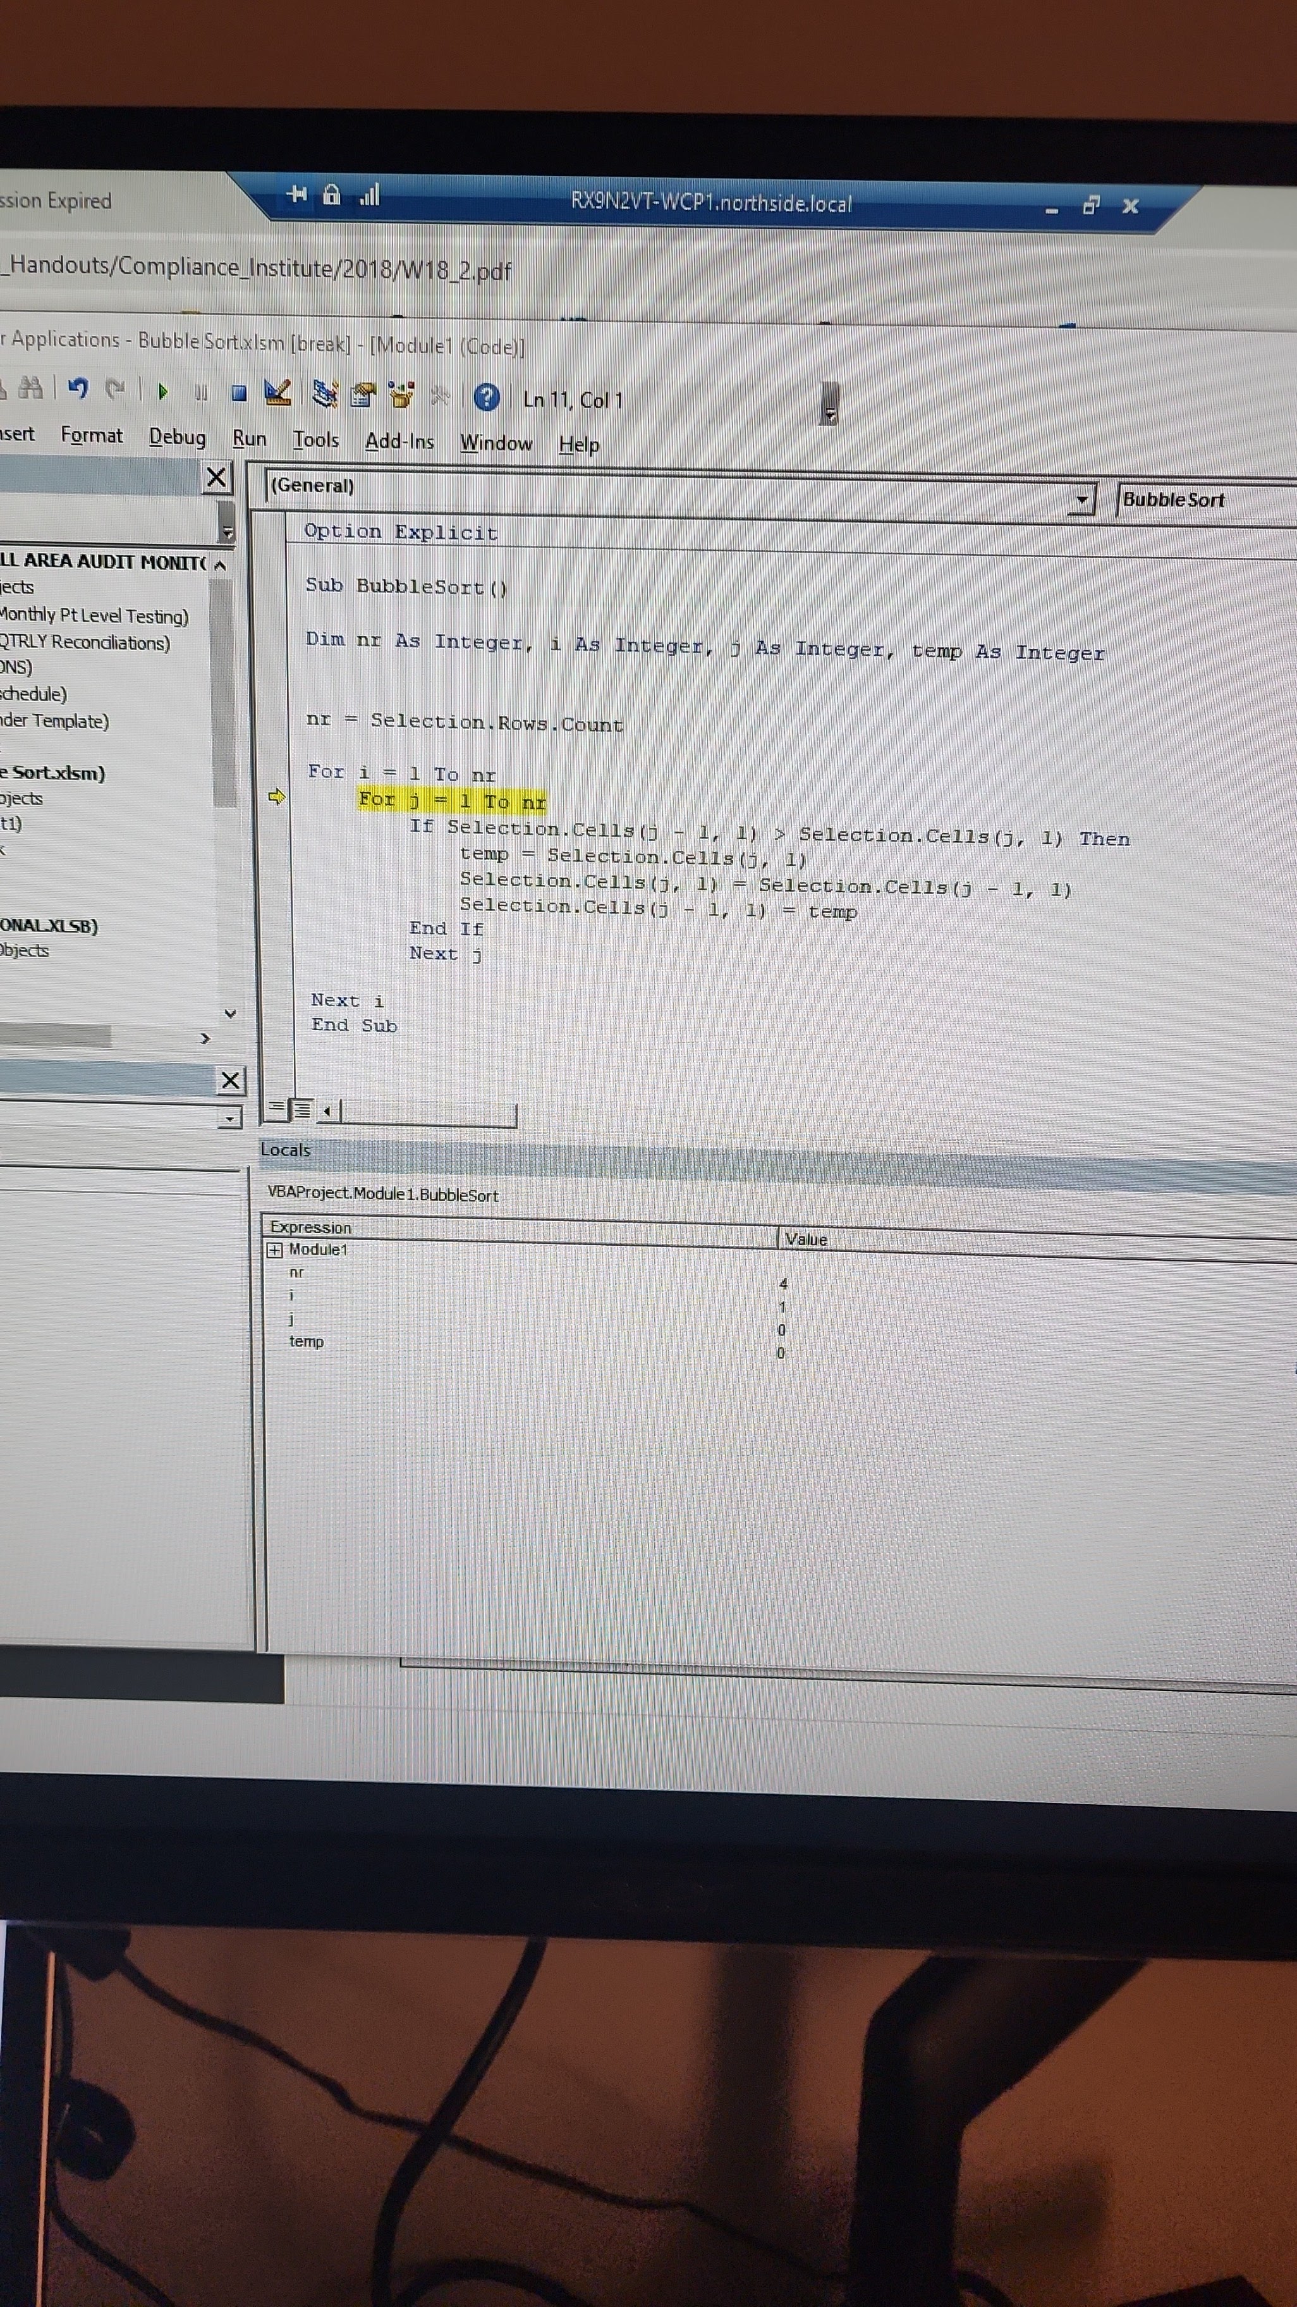The width and height of the screenshot is (1297, 2307).
Task: Click the blue Help question mark icon
Action: (486, 397)
